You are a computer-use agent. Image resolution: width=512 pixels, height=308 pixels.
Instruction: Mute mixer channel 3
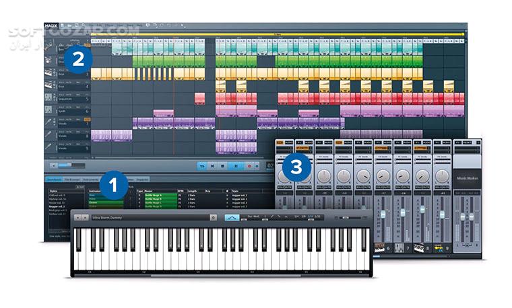[327, 188]
